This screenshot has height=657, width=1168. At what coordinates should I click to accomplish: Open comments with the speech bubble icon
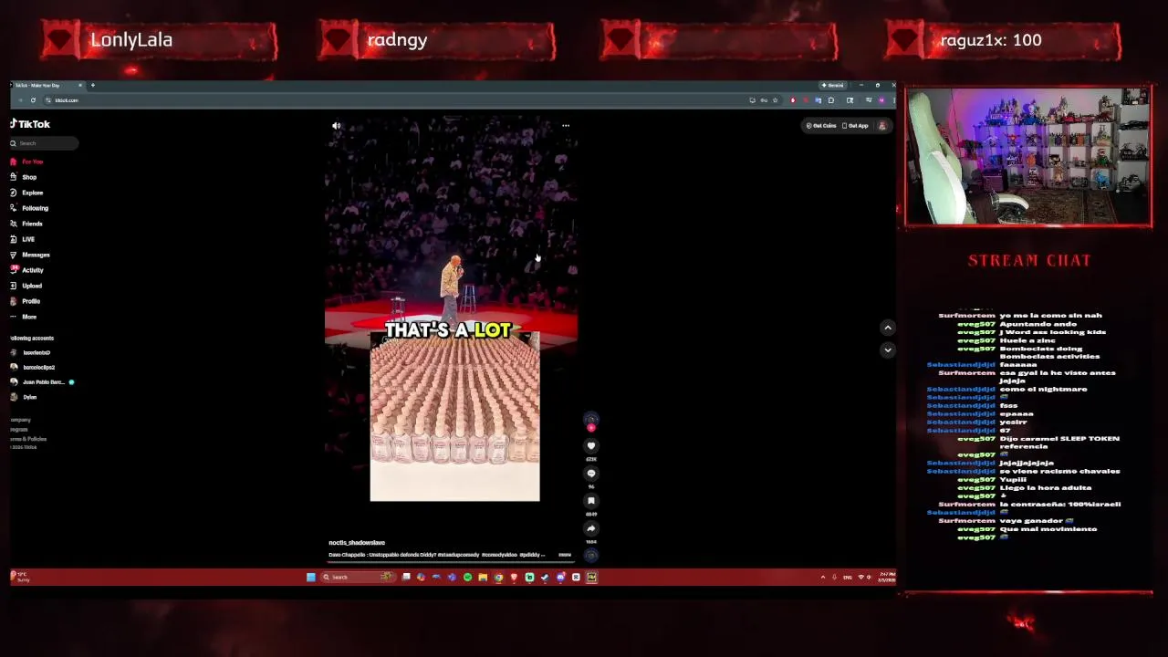[591, 474]
